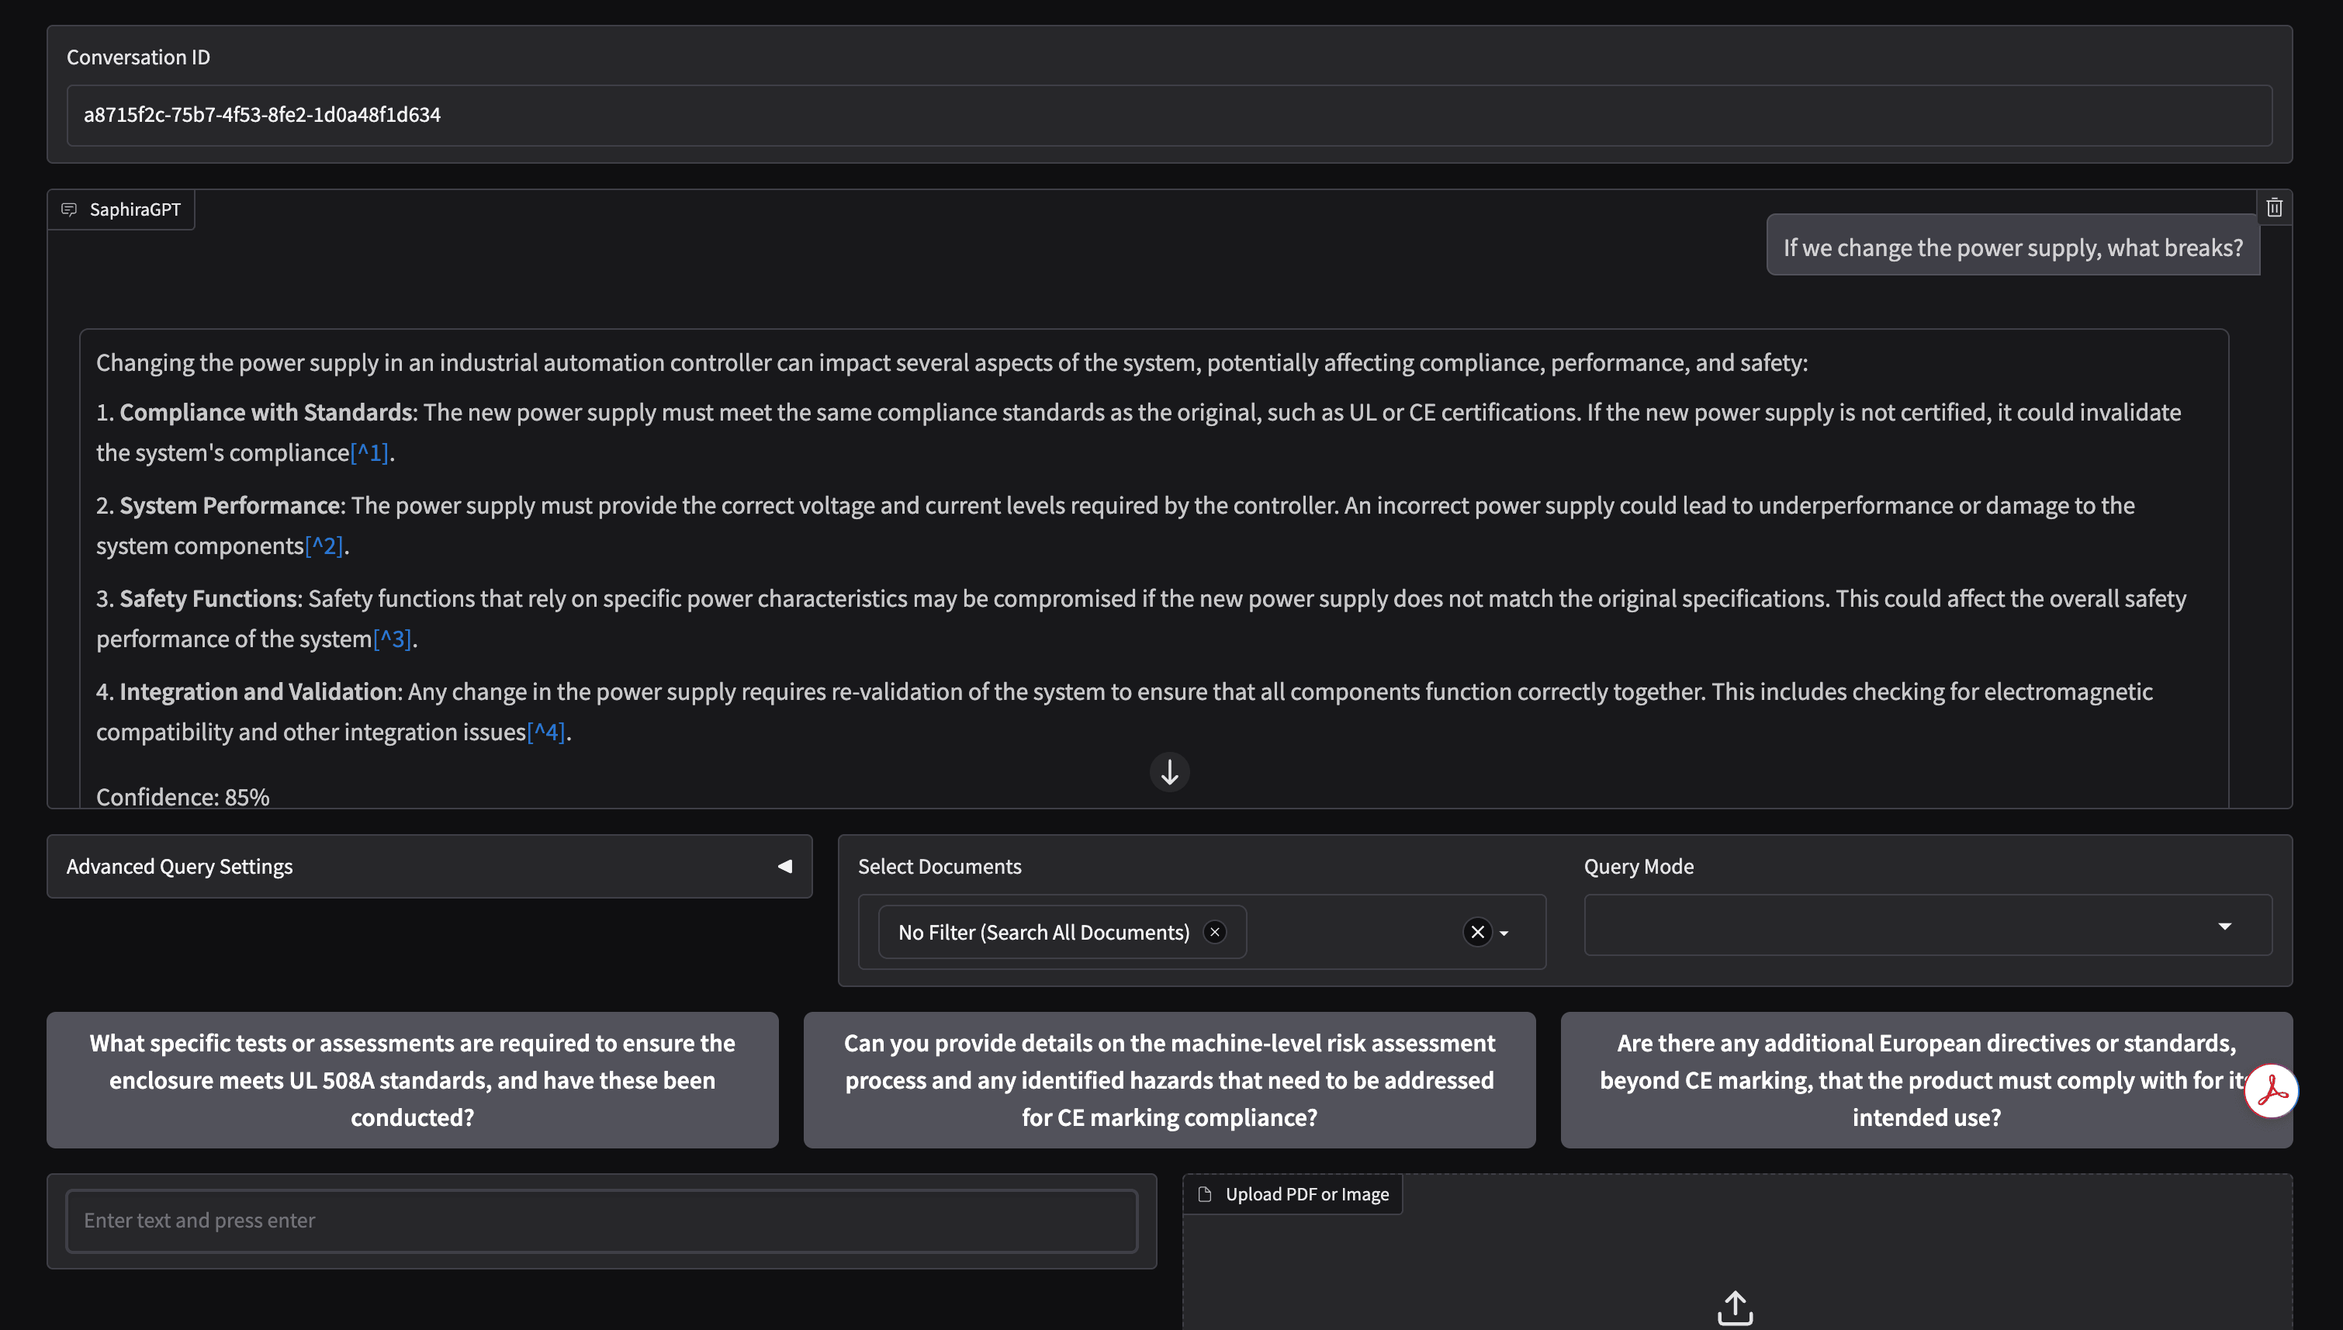Open the Select Documents dropdown arrow

(1504, 933)
